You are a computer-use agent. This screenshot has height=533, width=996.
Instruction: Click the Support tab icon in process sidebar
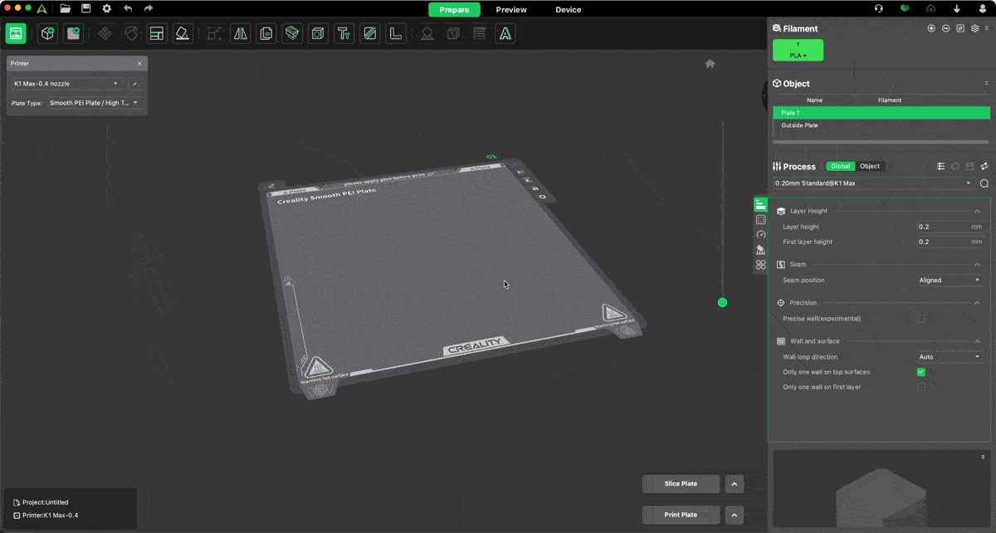(760, 250)
